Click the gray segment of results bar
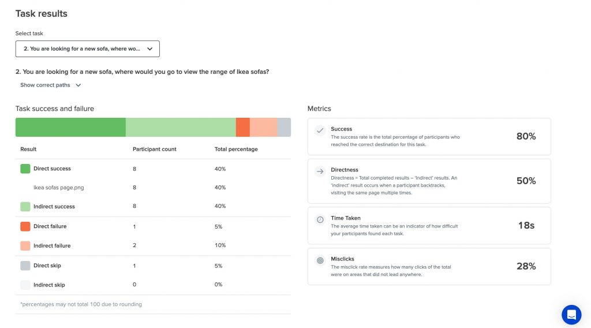This screenshot has width=591, height=328. pos(284,127)
